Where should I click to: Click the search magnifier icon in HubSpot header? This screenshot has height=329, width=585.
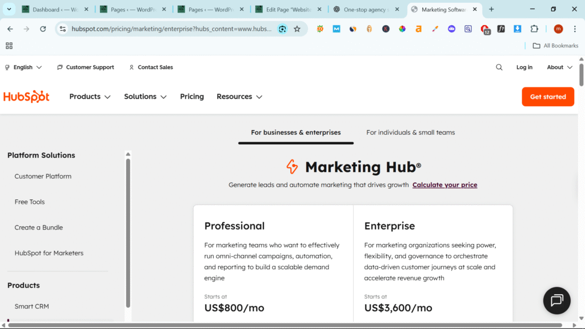click(499, 67)
